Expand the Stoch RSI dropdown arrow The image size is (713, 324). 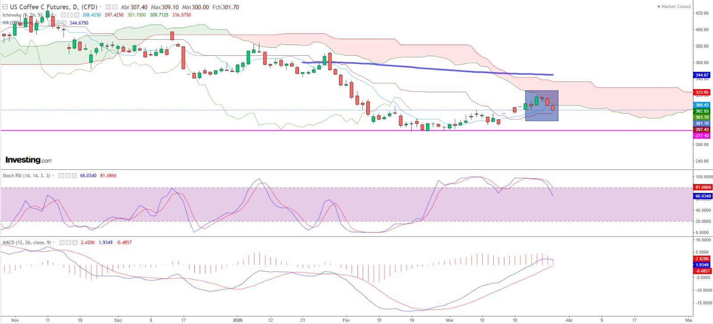tap(53, 176)
